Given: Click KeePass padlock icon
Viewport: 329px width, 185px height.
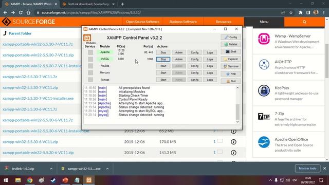Looking at the screenshot, I should coord(264,90).
